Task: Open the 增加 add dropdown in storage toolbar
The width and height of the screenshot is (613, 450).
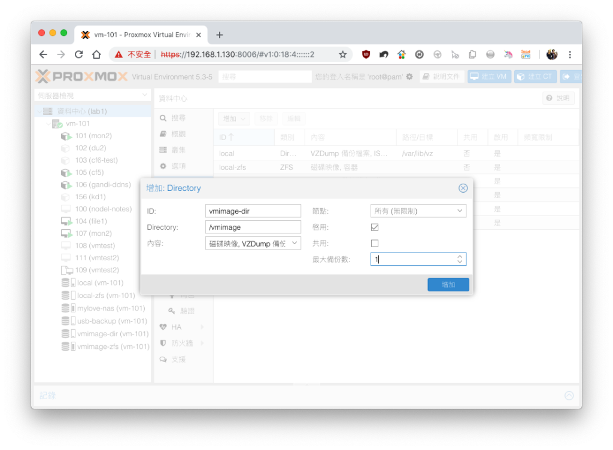Action: 234,118
